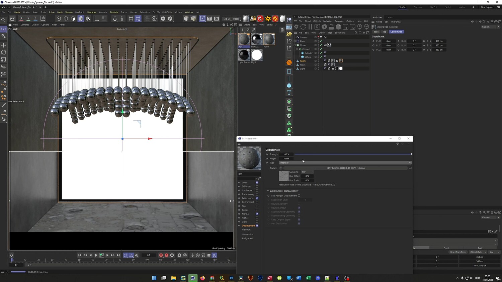This screenshot has width=502, height=282.
Task: Click the texture filename DESTRUCTED-FLOOR-07_DEPTH_4k.png
Action: point(346,168)
